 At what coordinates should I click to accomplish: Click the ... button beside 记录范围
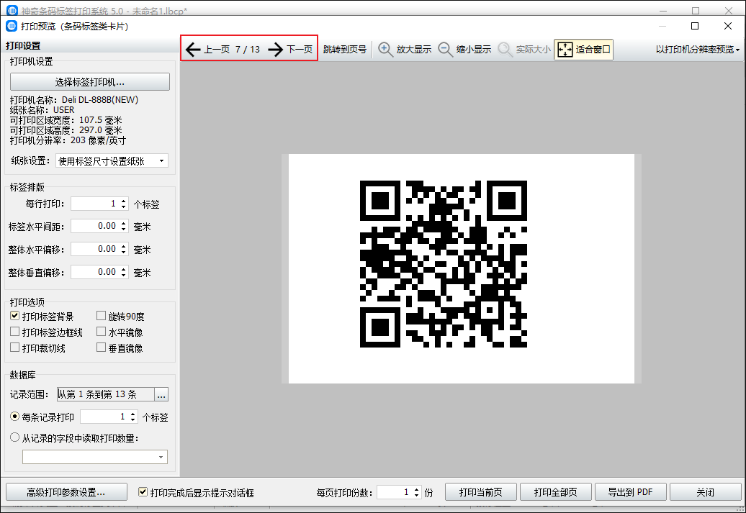[161, 394]
